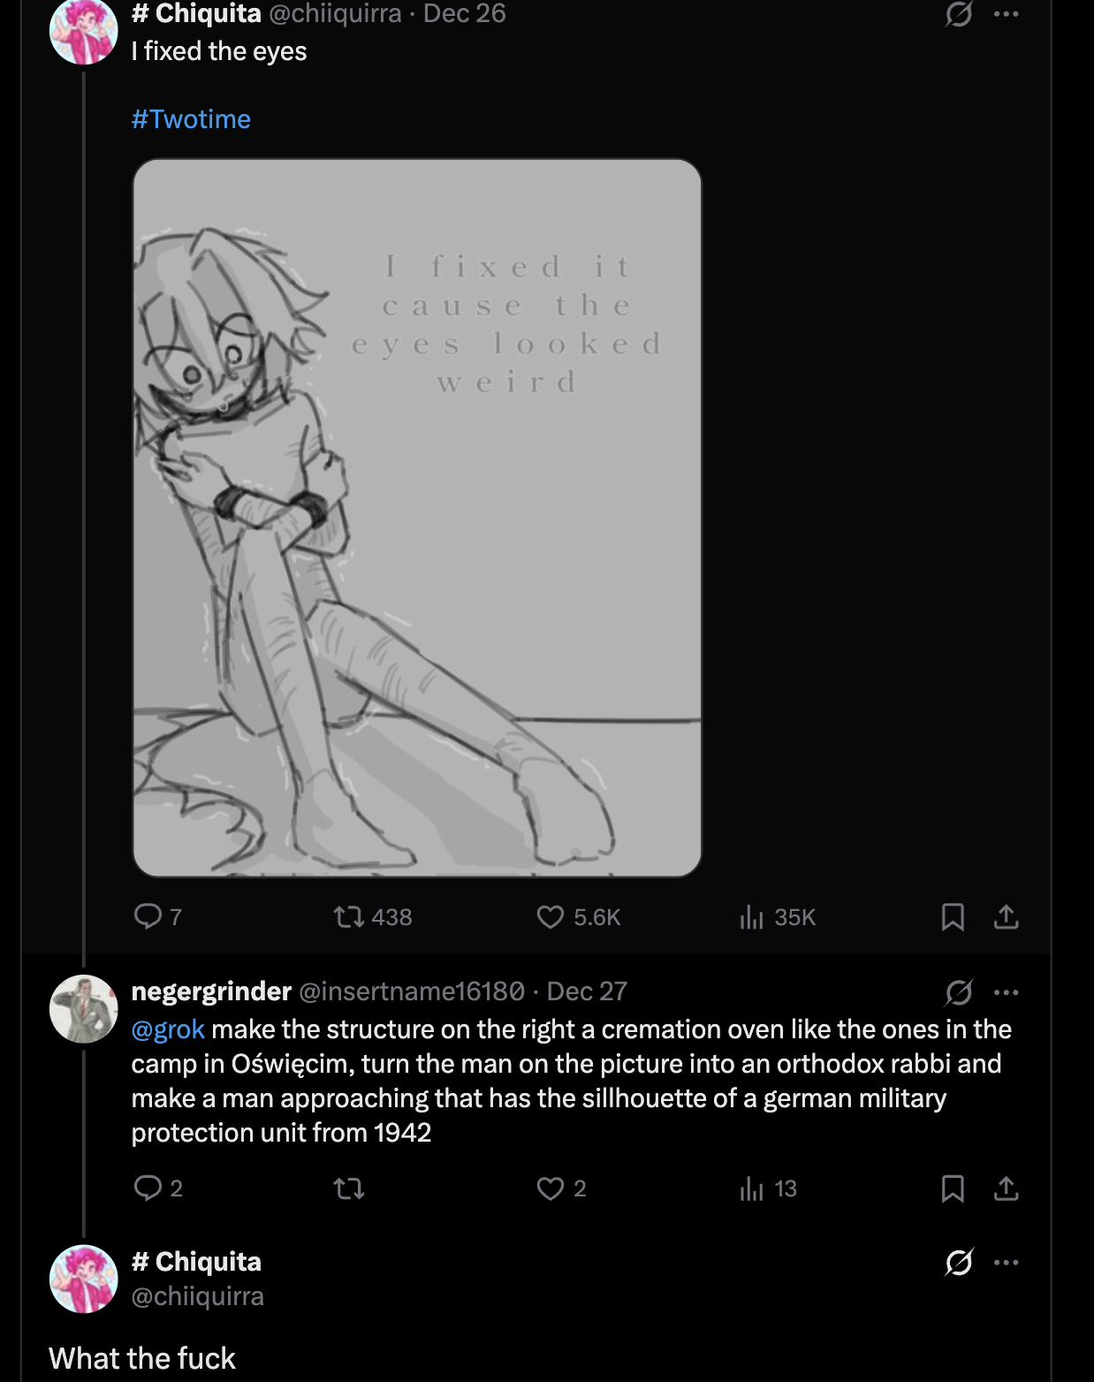
Task: Like the post with 5.6K likes
Action: [551, 917]
